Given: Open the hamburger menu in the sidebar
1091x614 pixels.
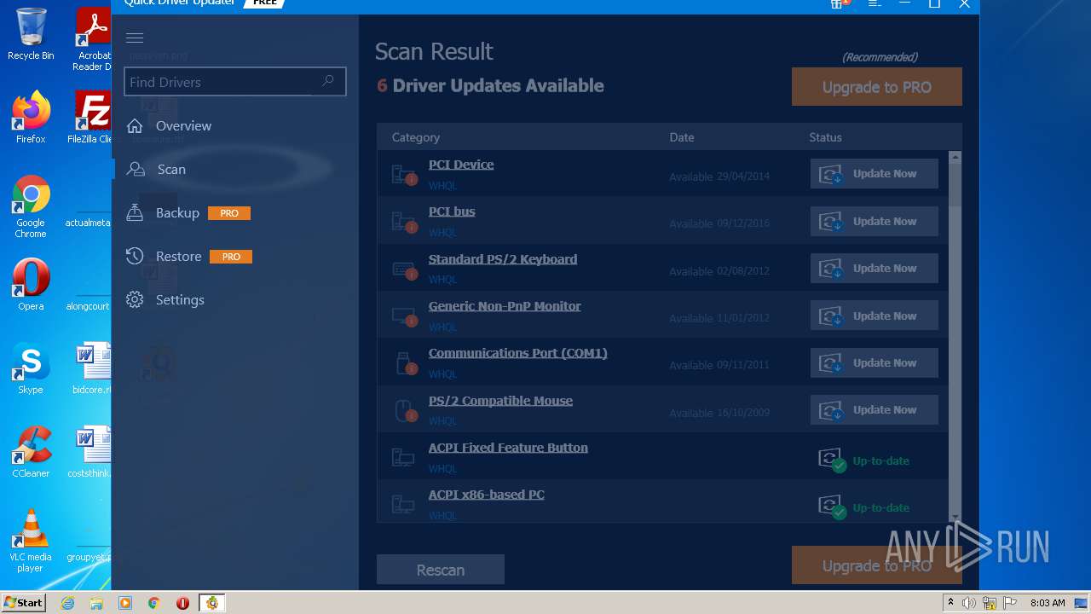Looking at the screenshot, I should point(134,38).
